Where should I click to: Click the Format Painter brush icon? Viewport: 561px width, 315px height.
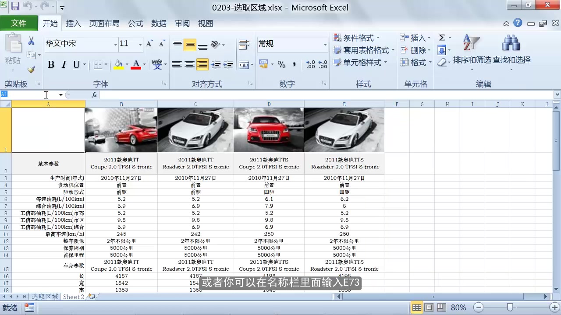(x=31, y=69)
